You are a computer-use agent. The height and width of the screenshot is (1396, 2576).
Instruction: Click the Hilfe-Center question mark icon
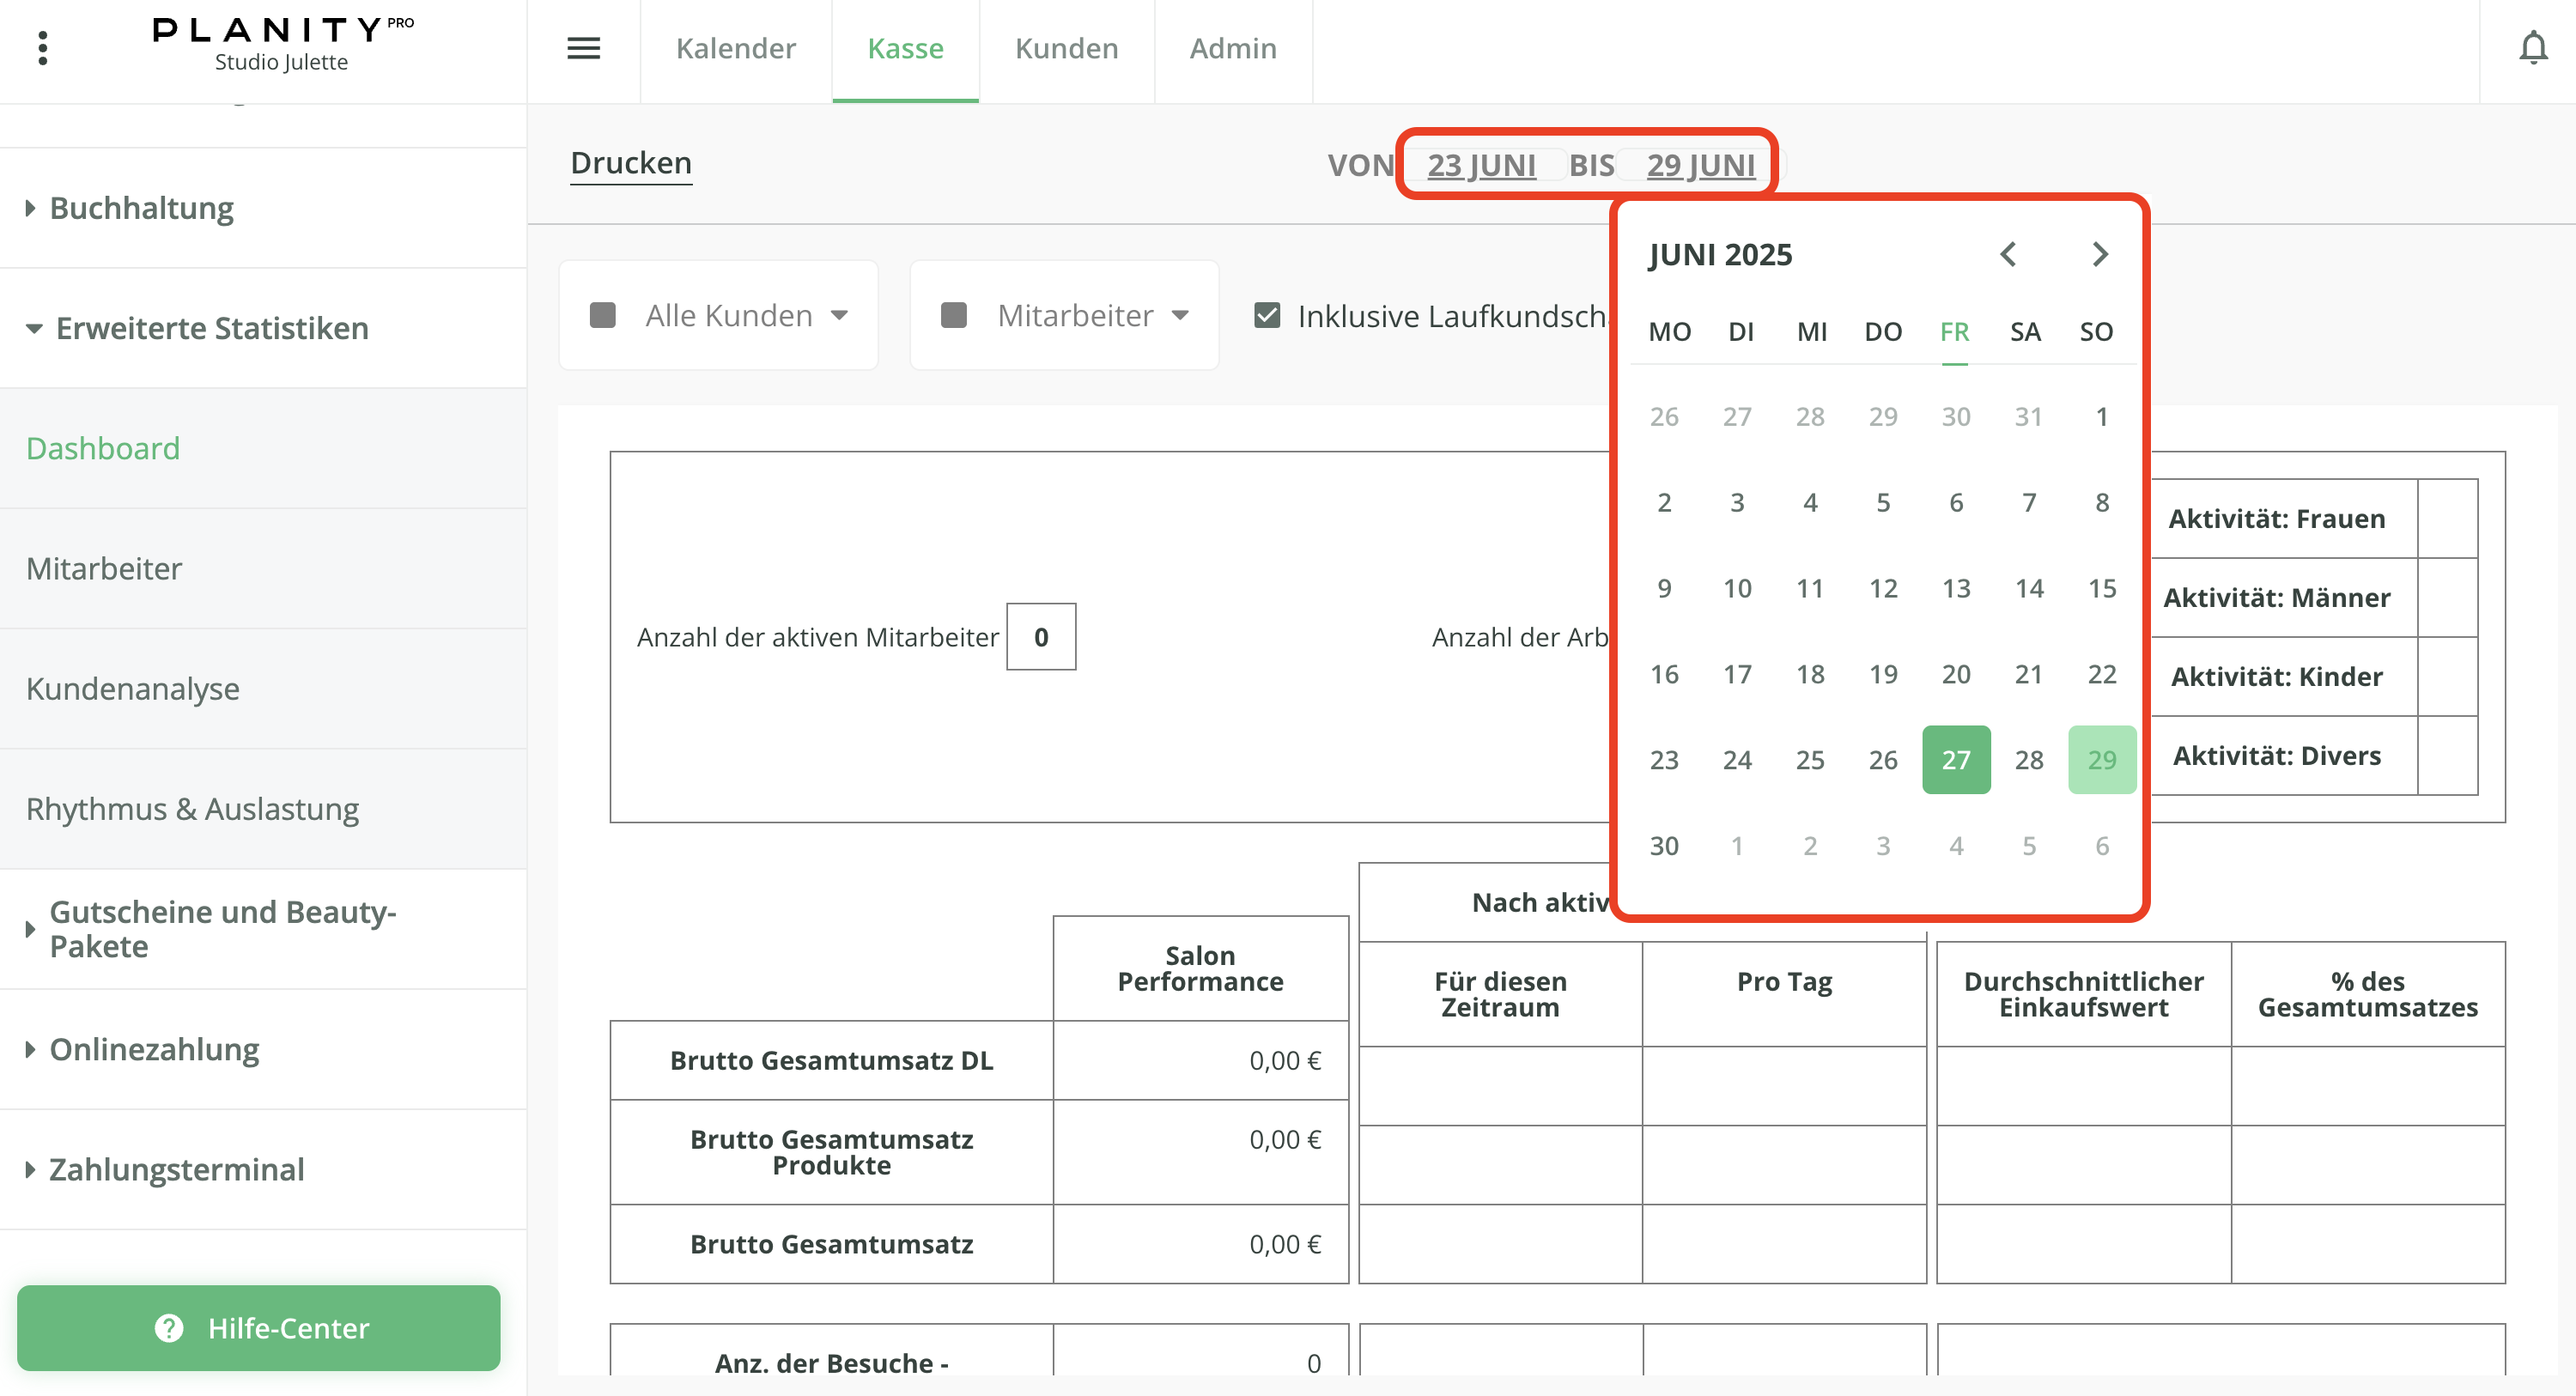(169, 1328)
